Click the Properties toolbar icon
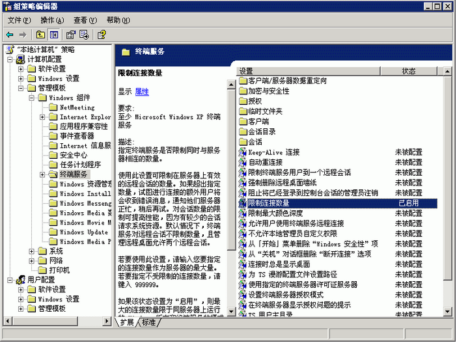457x343 pixels. pos(71,34)
